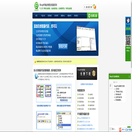The width and height of the screenshot is (132, 132).
Task: Click the green iBangKF logo at top left
Action: click(x=36, y=6)
